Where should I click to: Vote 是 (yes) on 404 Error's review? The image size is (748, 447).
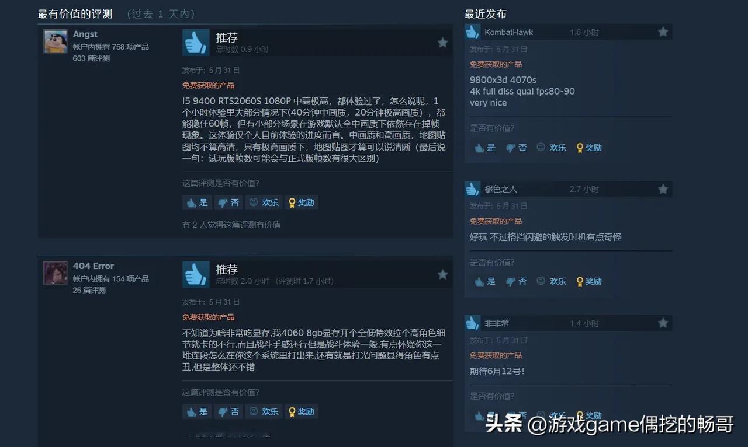(x=197, y=411)
